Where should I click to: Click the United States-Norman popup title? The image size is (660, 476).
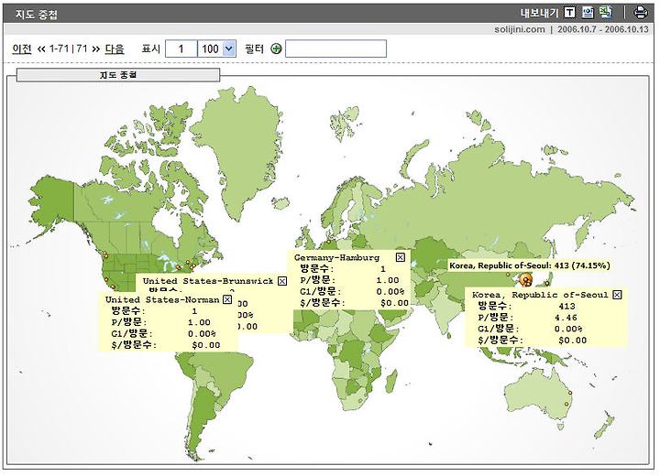point(162,299)
